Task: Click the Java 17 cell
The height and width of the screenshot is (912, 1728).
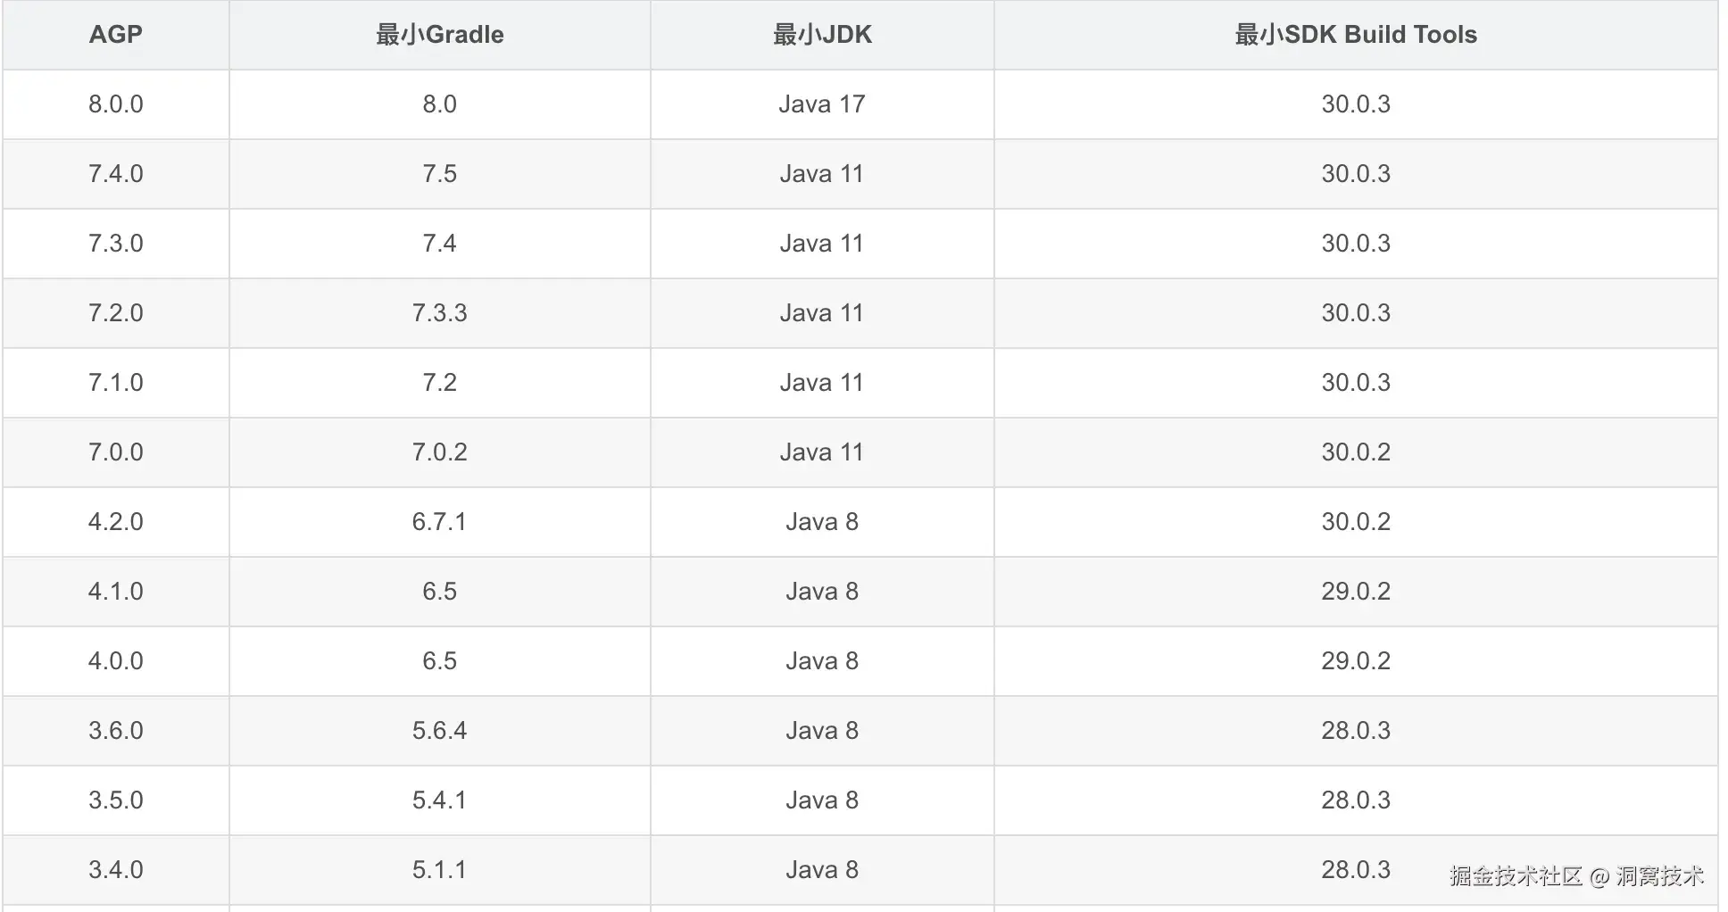Action: (x=822, y=104)
